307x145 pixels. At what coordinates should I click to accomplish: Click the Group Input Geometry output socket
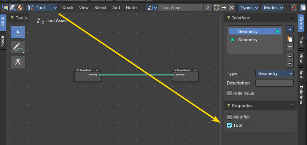[100, 75]
